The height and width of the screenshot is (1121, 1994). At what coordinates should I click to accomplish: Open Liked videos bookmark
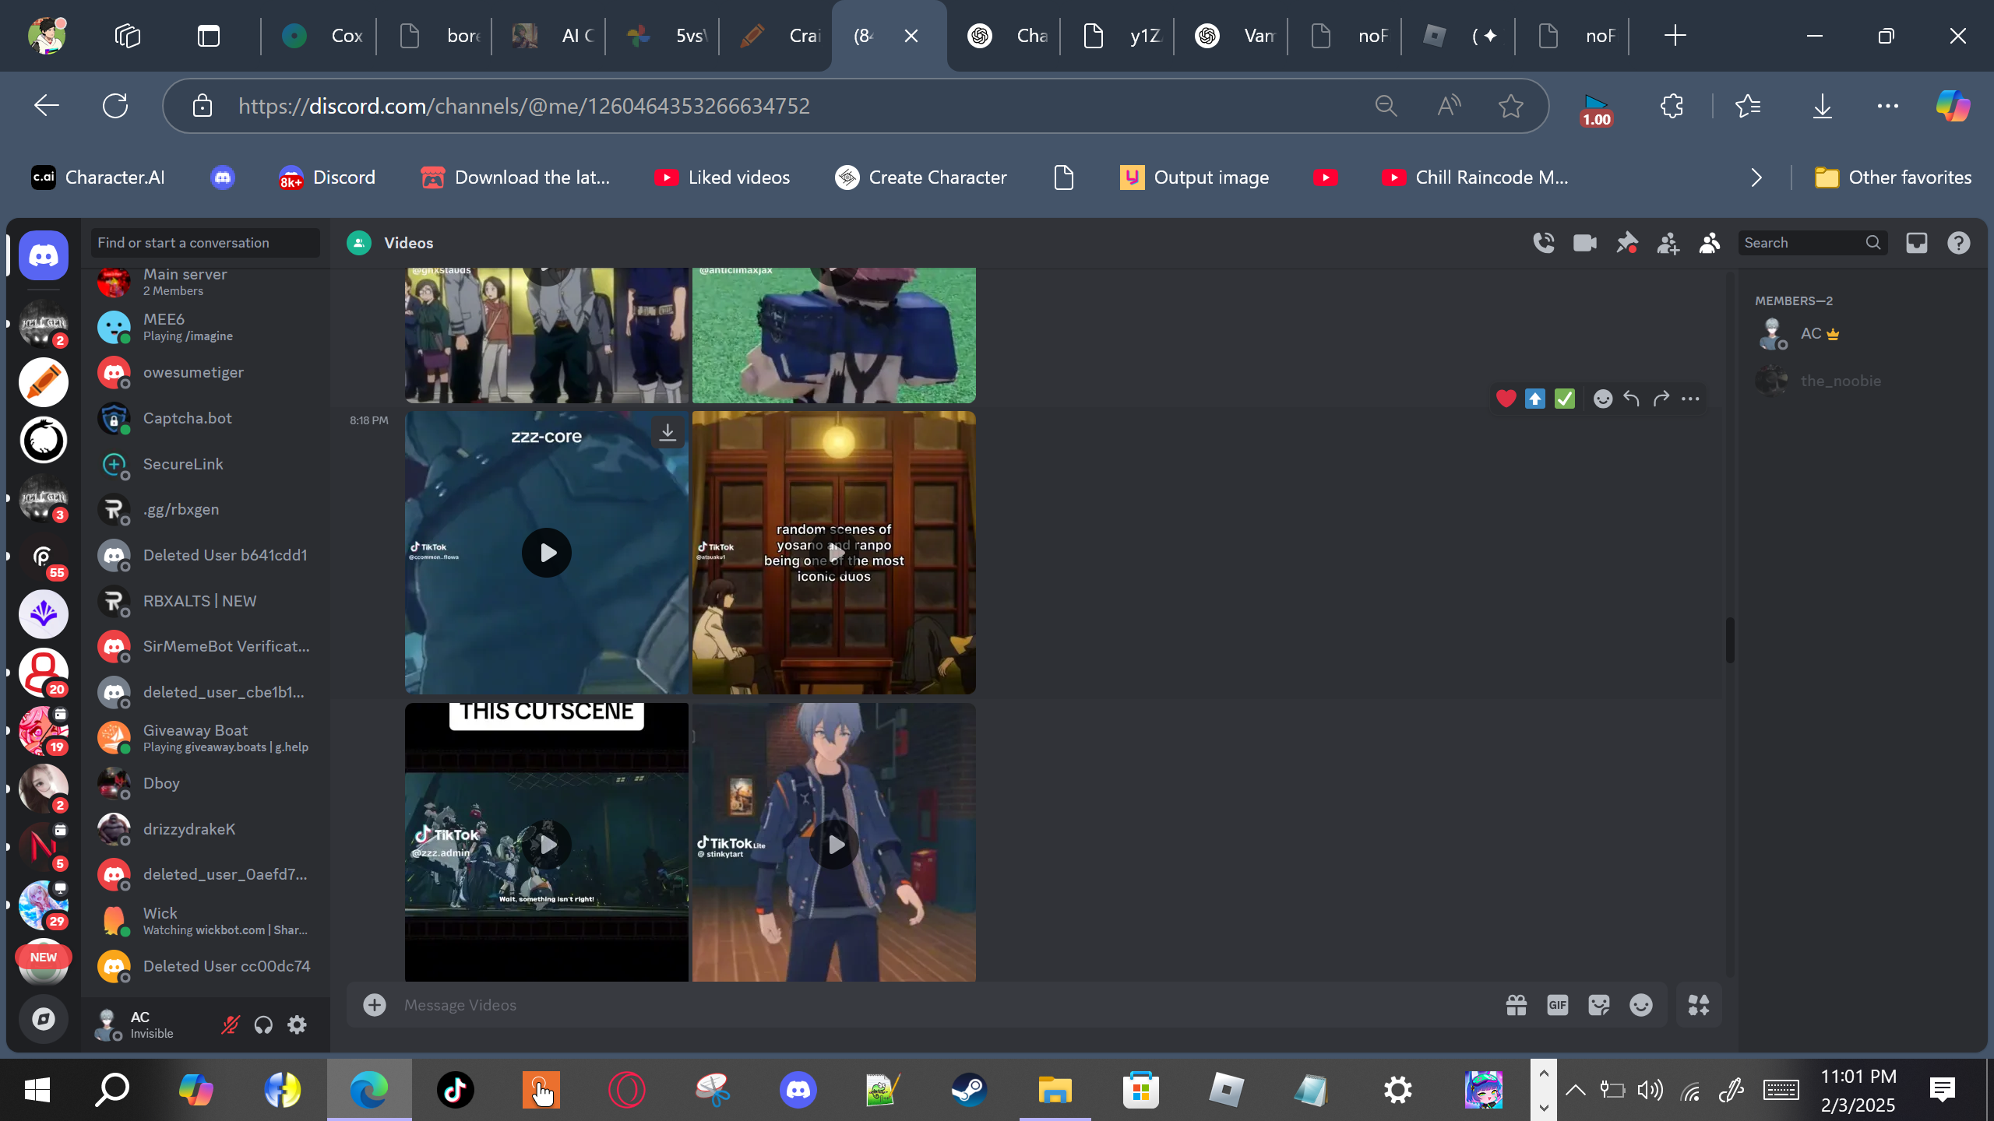click(722, 177)
